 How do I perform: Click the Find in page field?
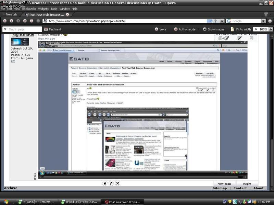click(22, 29)
